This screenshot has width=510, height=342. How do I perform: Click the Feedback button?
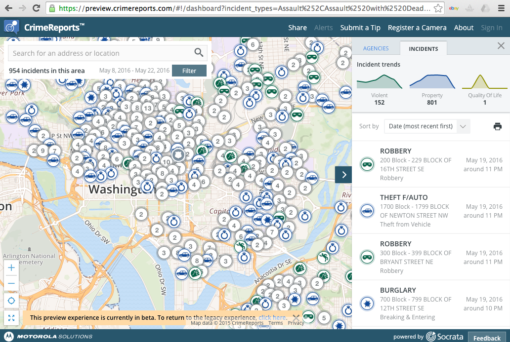pos(487,338)
